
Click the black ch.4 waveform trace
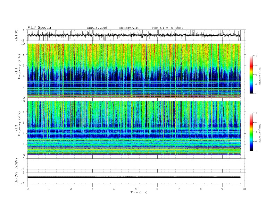coord(134,177)
